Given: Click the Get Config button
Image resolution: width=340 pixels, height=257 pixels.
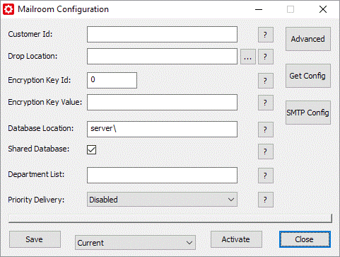Looking at the screenshot, I should [308, 76].
